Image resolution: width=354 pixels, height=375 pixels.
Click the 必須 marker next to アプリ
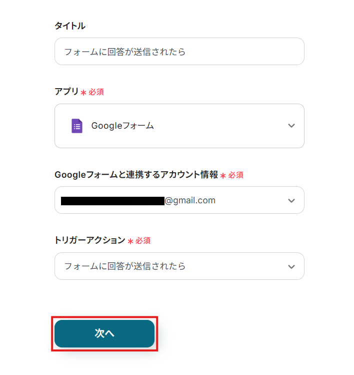[x=96, y=92]
